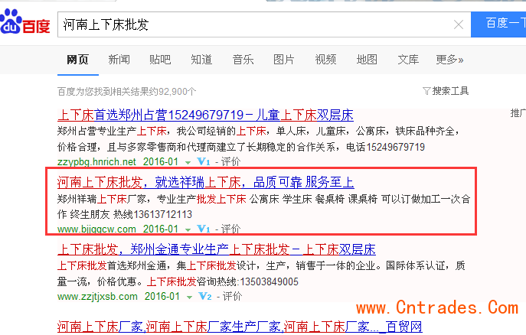Open the 搜索工具 search tools link

pos(450,91)
